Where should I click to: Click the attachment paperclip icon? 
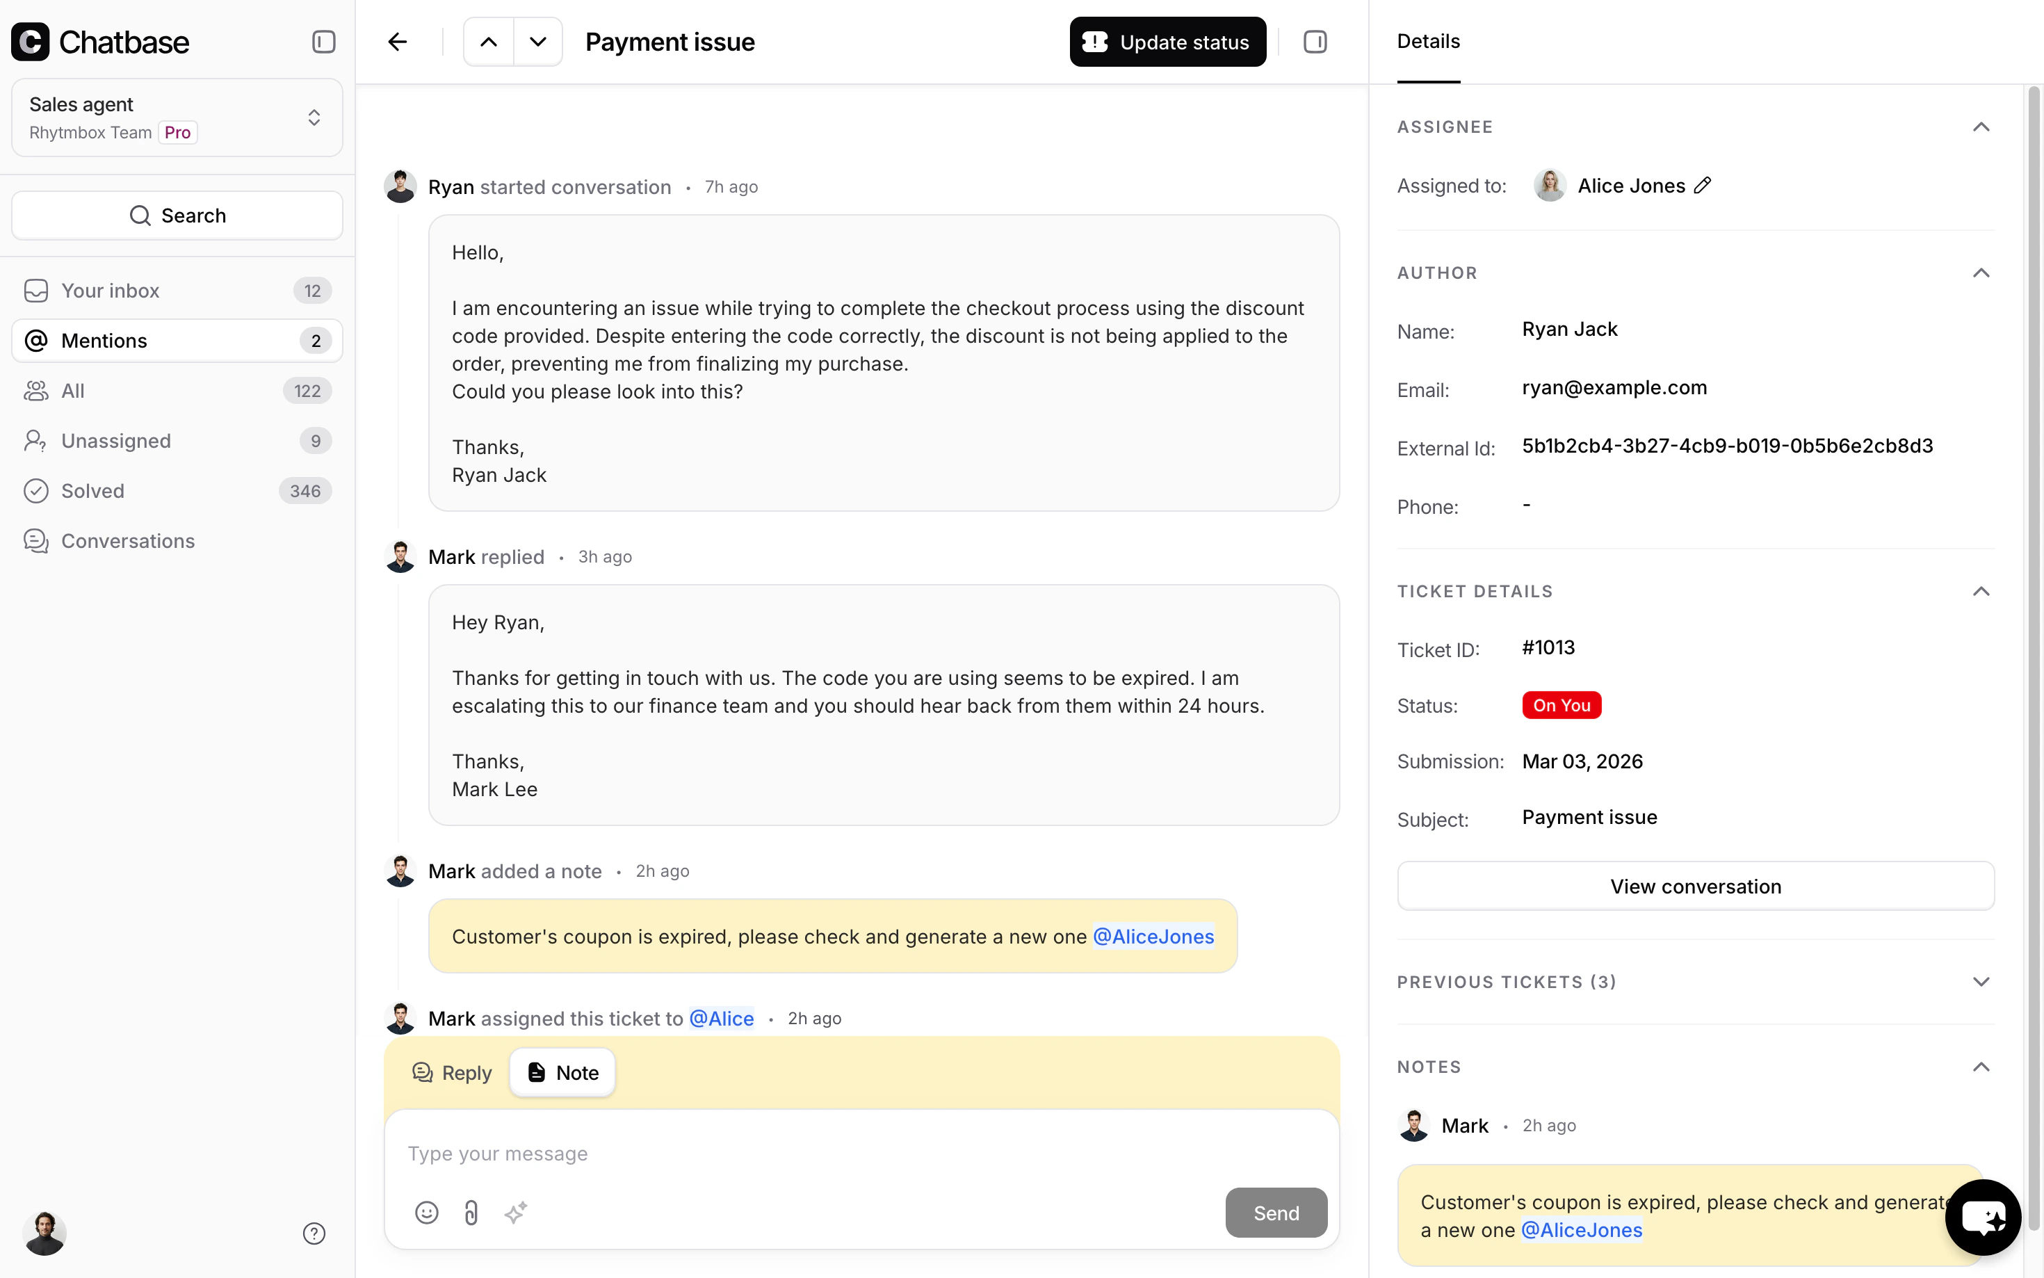click(x=471, y=1212)
